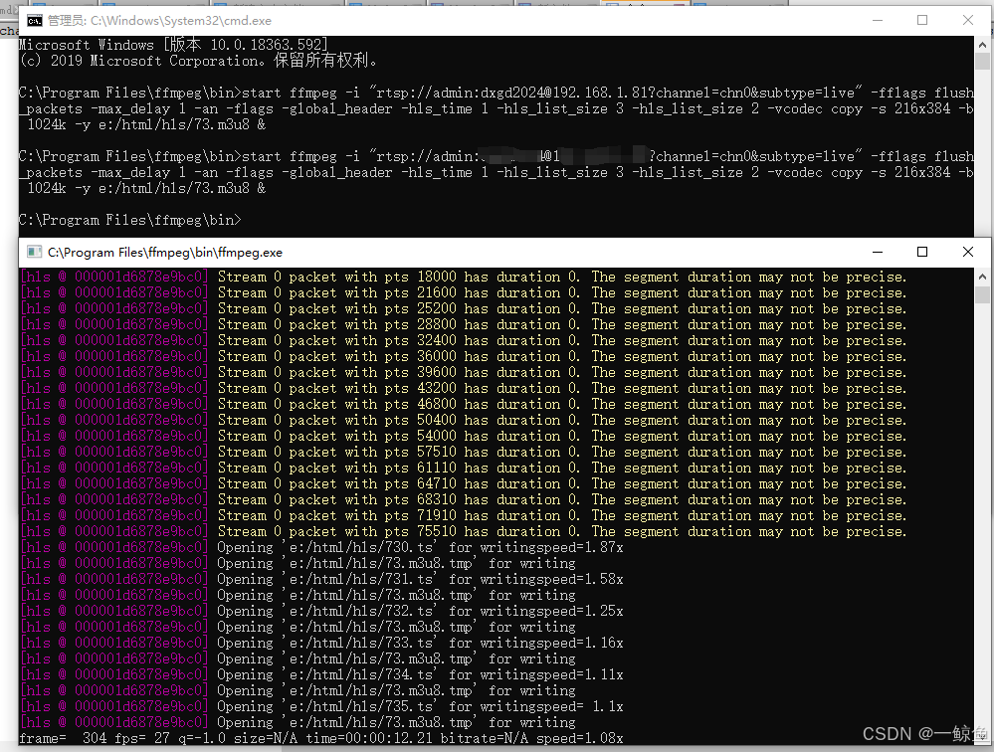Click the line opening 'e:/html/hls/735.ts'
The image size is (994, 752).
[x=322, y=706]
